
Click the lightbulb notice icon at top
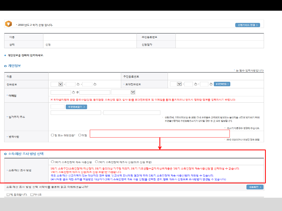click(x=8, y=24)
